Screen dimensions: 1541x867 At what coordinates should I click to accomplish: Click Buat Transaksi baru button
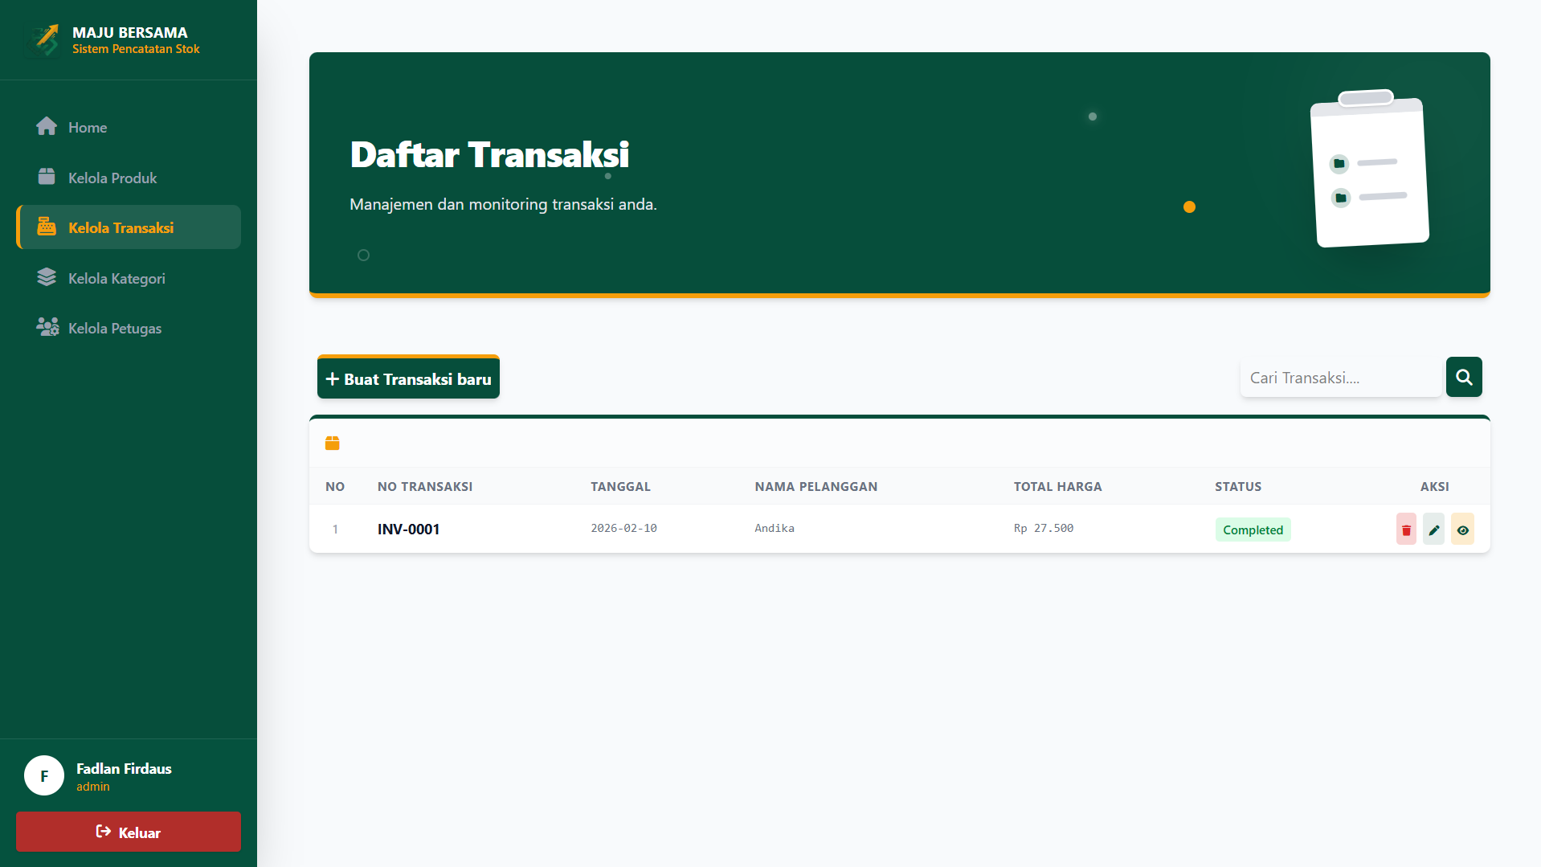[408, 377]
